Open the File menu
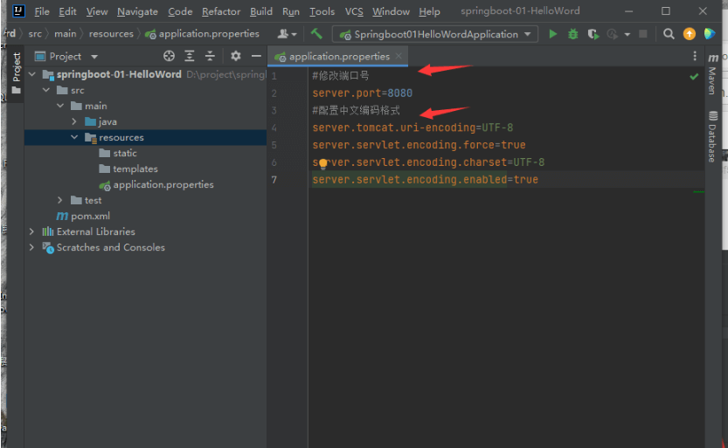Viewport: 728px width, 448px height. (x=42, y=11)
